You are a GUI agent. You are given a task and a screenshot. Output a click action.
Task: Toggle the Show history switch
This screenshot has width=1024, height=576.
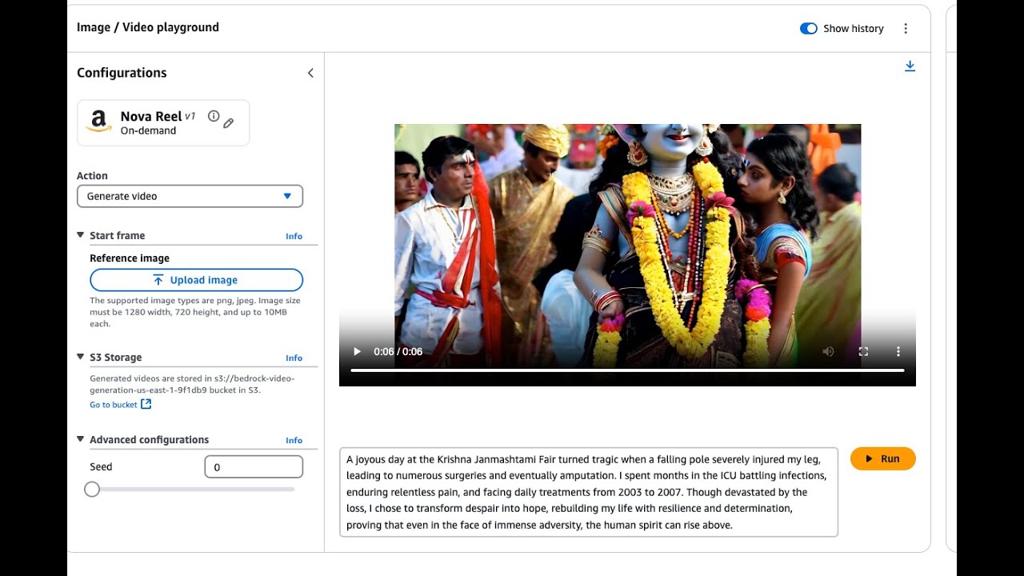coord(809,29)
